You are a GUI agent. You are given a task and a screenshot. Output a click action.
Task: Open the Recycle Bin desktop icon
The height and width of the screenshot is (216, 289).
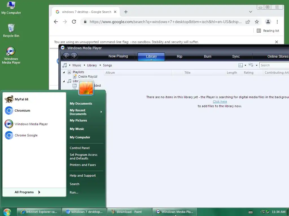(x=11, y=30)
